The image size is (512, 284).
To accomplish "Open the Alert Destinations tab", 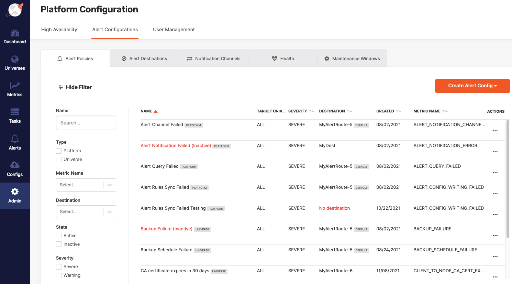I will [x=144, y=58].
